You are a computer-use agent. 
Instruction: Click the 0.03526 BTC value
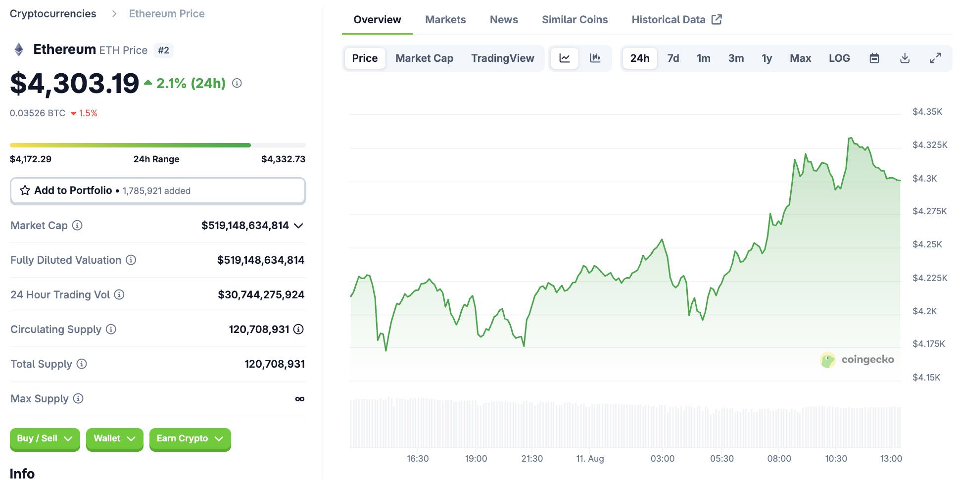point(38,113)
